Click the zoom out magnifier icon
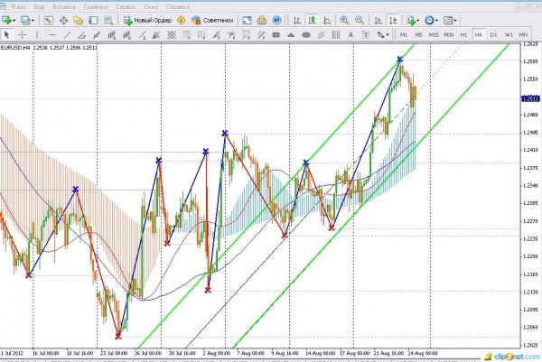This screenshot has height=362, width=542. [x=360, y=19]
